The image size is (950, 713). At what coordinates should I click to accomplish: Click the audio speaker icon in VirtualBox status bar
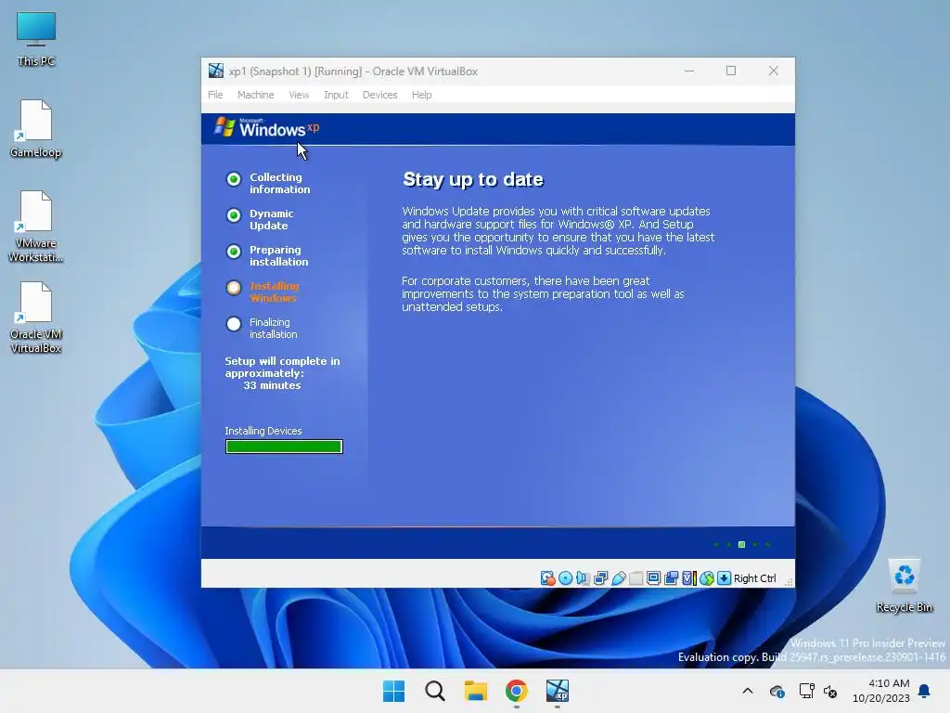click(x=583, y=578)
